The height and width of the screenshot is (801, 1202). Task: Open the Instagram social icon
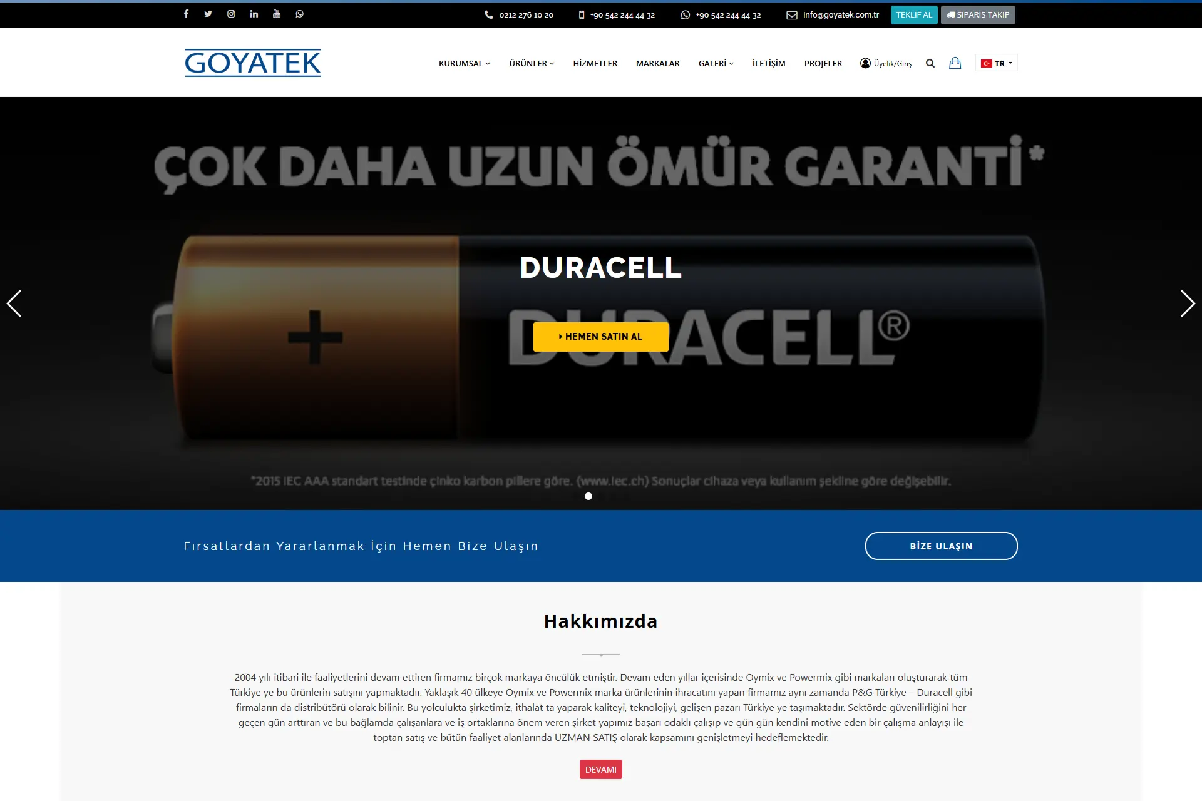click(x=231, y=14)
